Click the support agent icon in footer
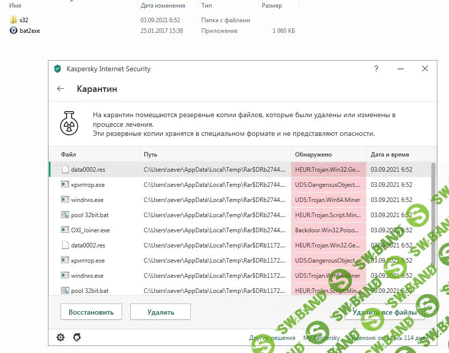 [77, 337]
